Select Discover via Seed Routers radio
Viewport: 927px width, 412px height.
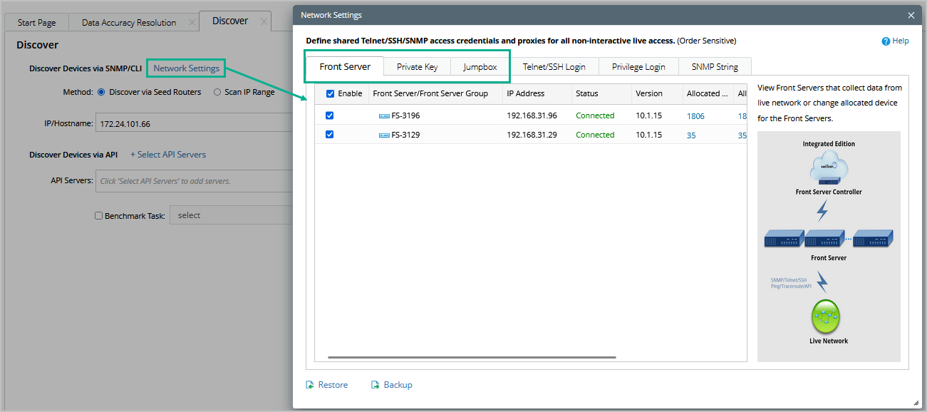(x=101, y=92)
